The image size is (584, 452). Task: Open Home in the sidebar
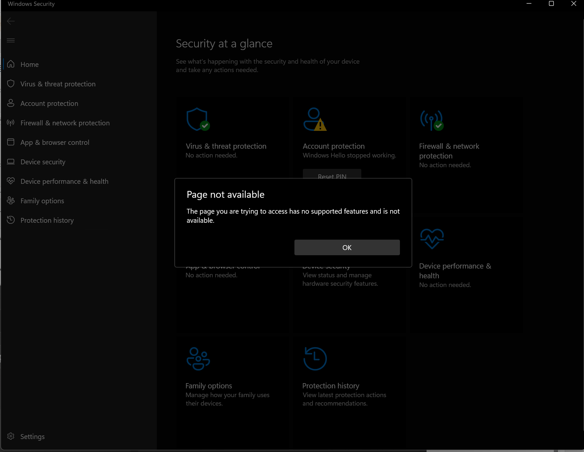30,64
